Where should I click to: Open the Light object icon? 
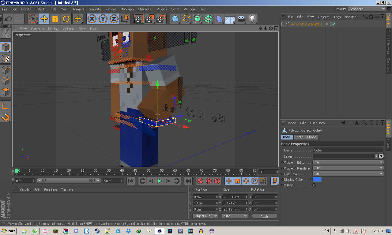[252, 19]
